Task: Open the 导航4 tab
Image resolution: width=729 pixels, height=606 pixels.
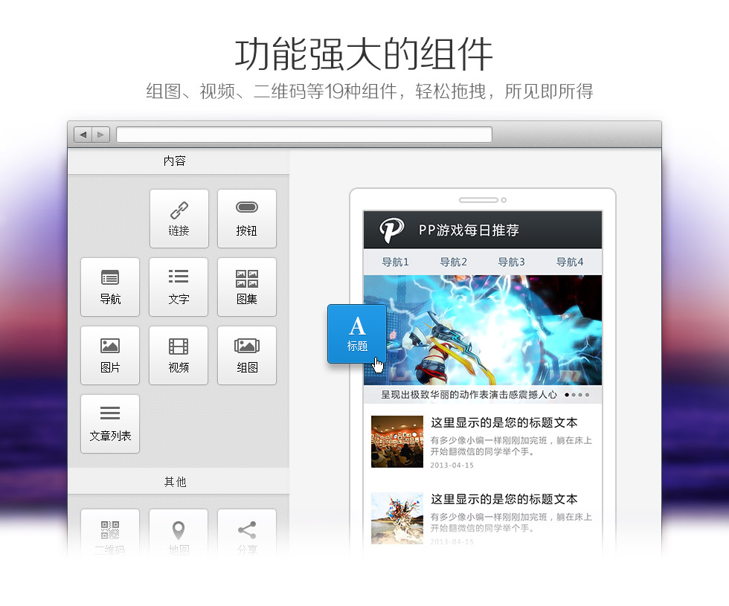Action: point(570,262)
